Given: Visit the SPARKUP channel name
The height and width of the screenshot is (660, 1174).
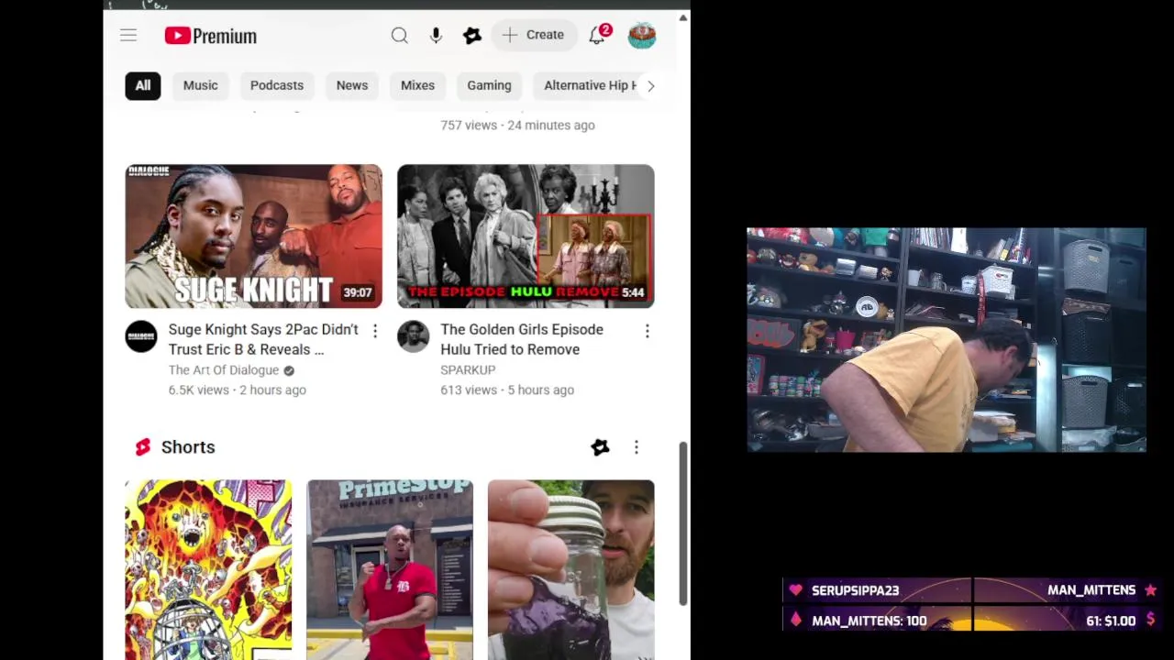Looking at the screenshot, I should pos(468,370).
